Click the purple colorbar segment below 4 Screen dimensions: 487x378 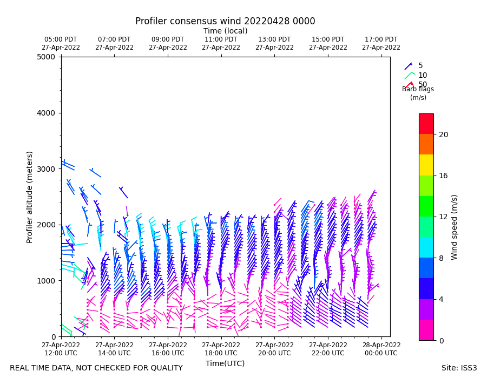tap(426, 309)
